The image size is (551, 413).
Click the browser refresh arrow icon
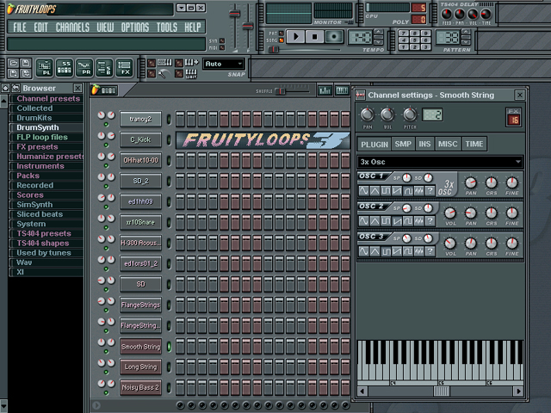click(x=15, y=88)
